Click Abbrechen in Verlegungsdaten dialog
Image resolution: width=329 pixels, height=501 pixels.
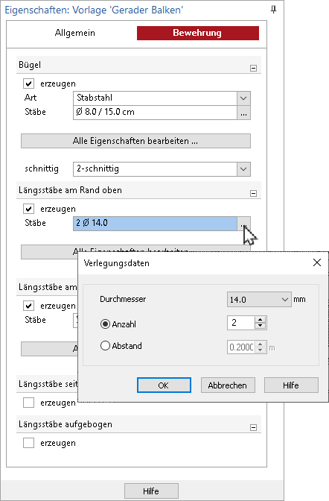[x=228, y=385]
